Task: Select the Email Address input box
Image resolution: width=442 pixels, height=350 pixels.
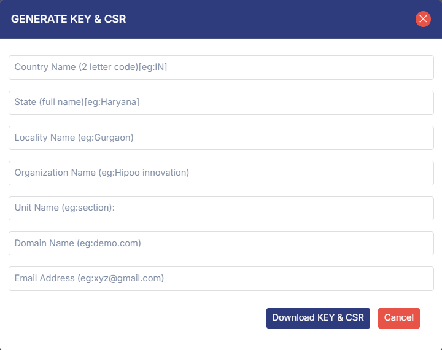Action: (221, 279)
